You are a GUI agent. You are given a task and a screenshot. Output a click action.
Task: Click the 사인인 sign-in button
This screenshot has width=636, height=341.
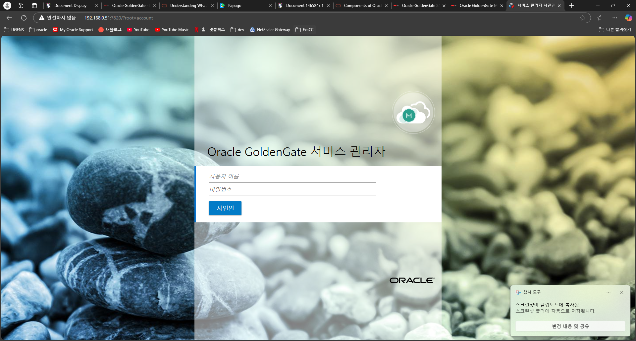pyautogui.click(x=225, y=208)
